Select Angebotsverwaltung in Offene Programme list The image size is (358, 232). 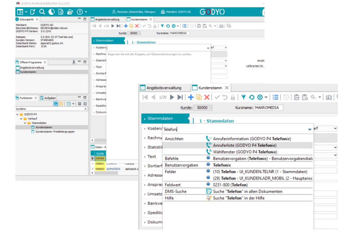tap(32, 67)
